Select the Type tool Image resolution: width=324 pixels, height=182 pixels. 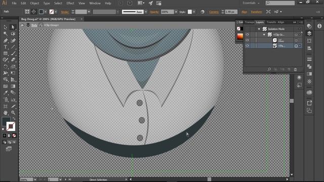click(6, 47)
